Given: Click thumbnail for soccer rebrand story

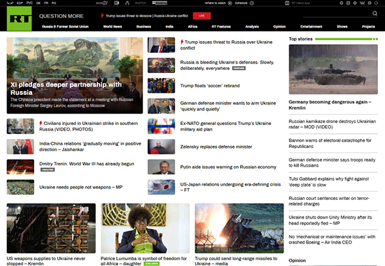Looking at the screenshot, I should coord(161,85).
